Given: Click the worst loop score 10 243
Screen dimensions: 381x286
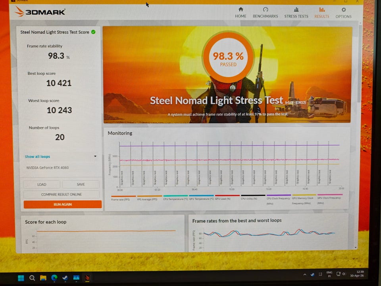Looking at the screenshot, I should coord(59,110).
